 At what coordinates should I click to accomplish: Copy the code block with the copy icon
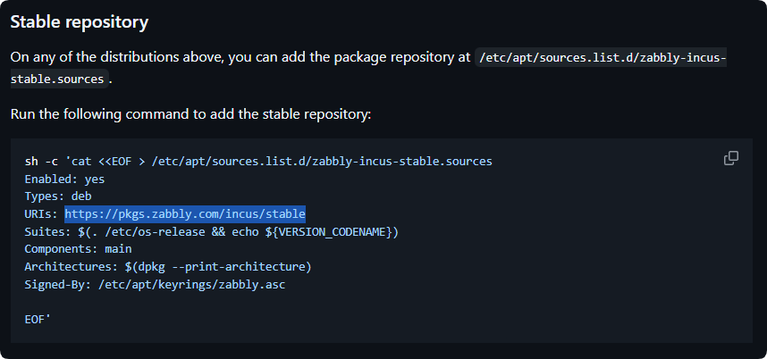tap(730, 158)
